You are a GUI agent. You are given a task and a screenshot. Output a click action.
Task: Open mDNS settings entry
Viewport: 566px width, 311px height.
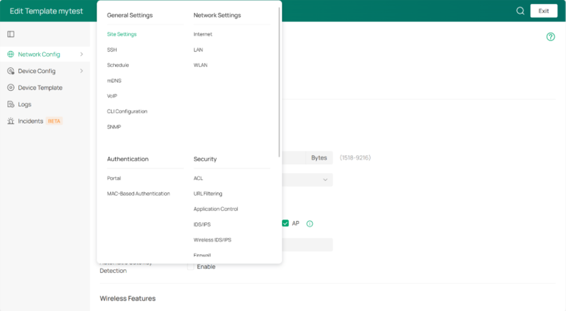[114, 81]
